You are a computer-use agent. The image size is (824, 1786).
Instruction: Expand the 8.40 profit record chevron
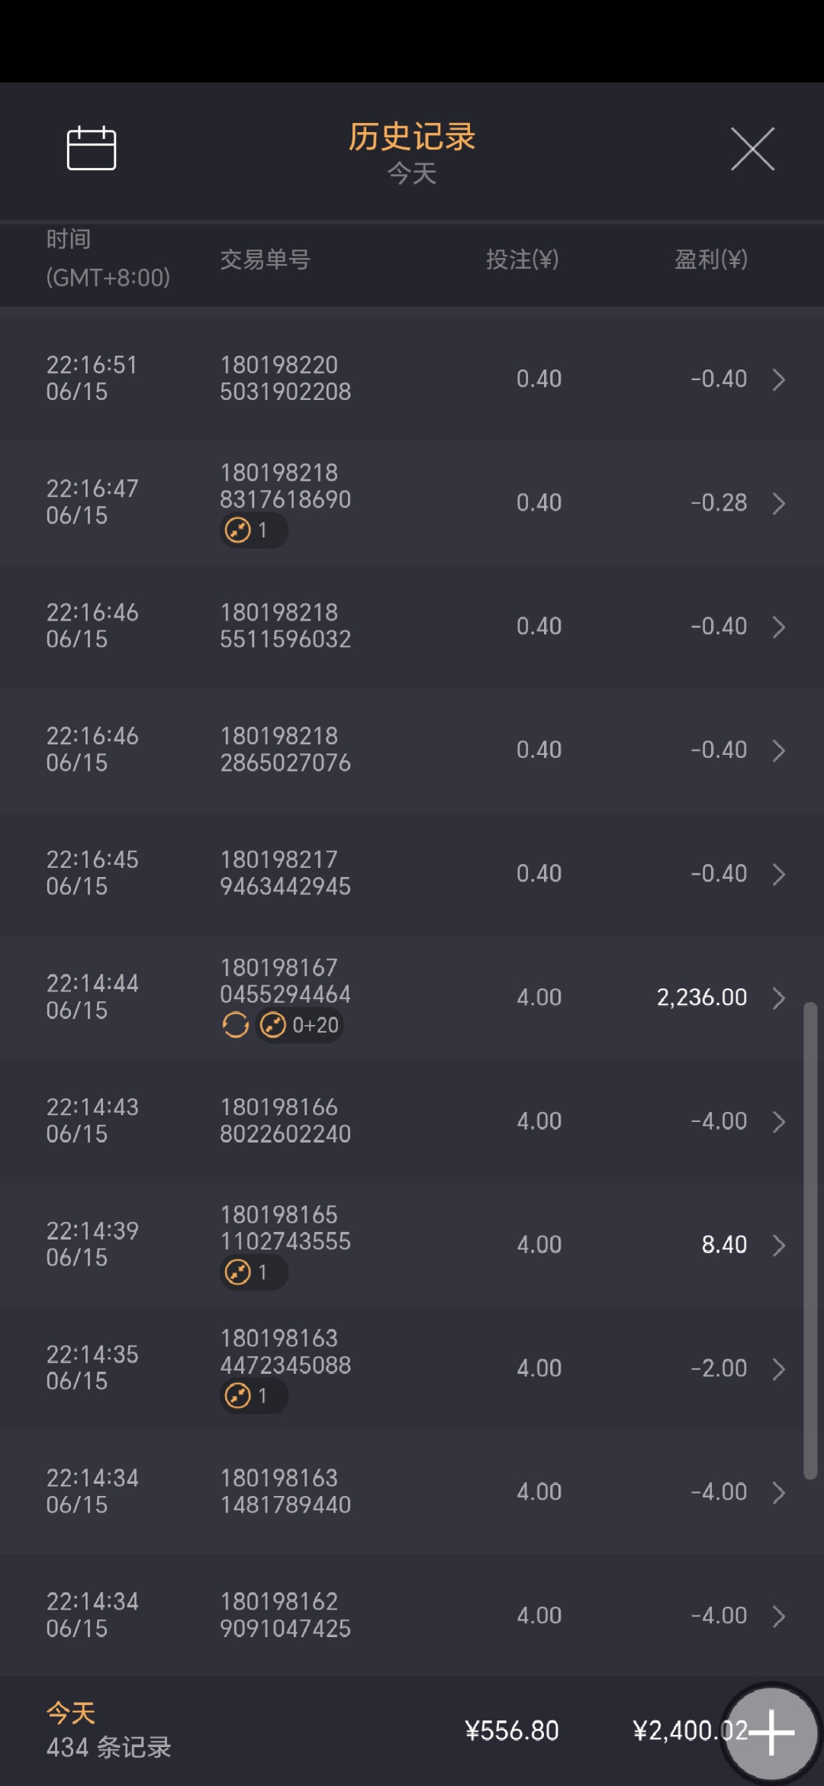click(778, 1245)
